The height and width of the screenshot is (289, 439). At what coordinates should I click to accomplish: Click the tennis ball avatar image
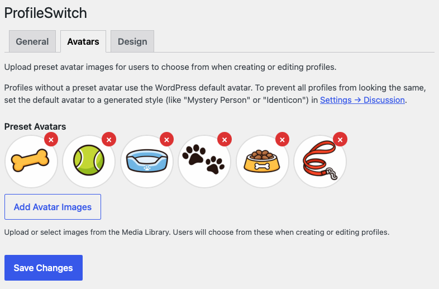pyautogui.click(x=89, y=162)
